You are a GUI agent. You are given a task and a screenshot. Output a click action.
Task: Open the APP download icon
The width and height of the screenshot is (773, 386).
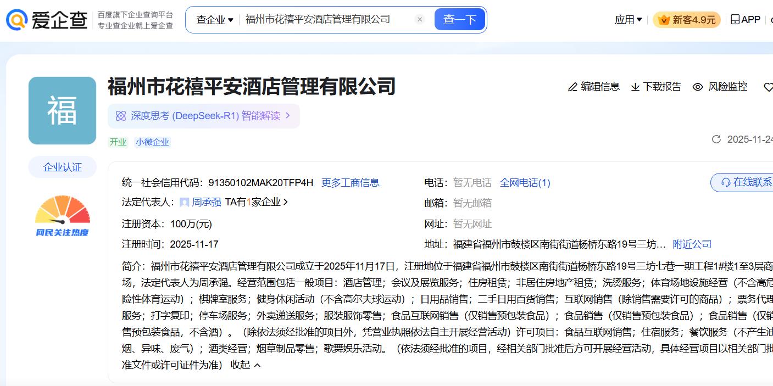[735, 20]
